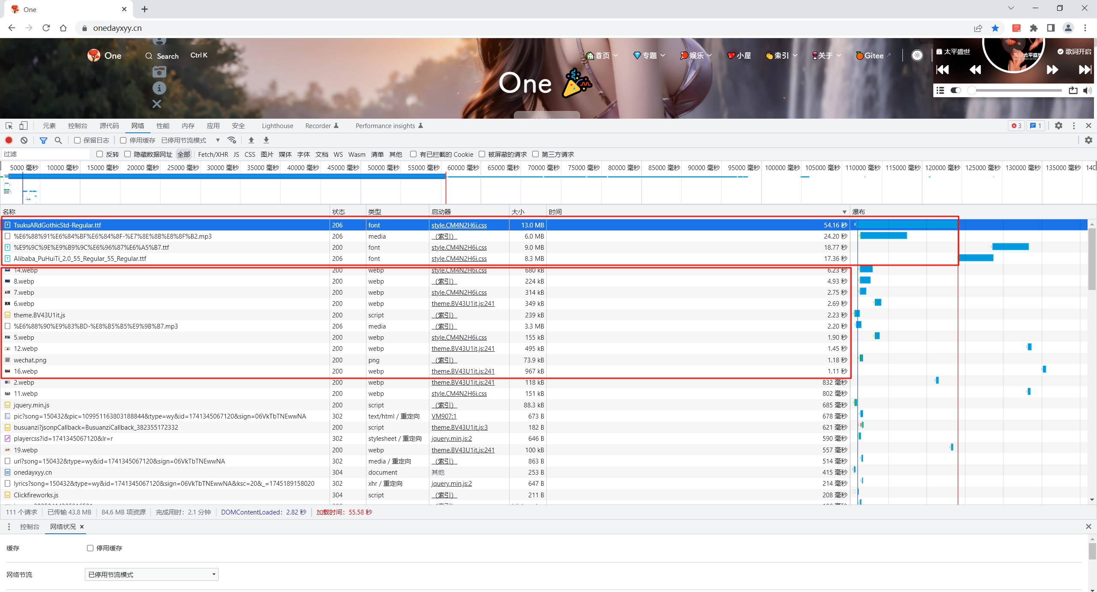Clear the network log
This screenshot has width=1097, height=592.
tap(24, 140)
